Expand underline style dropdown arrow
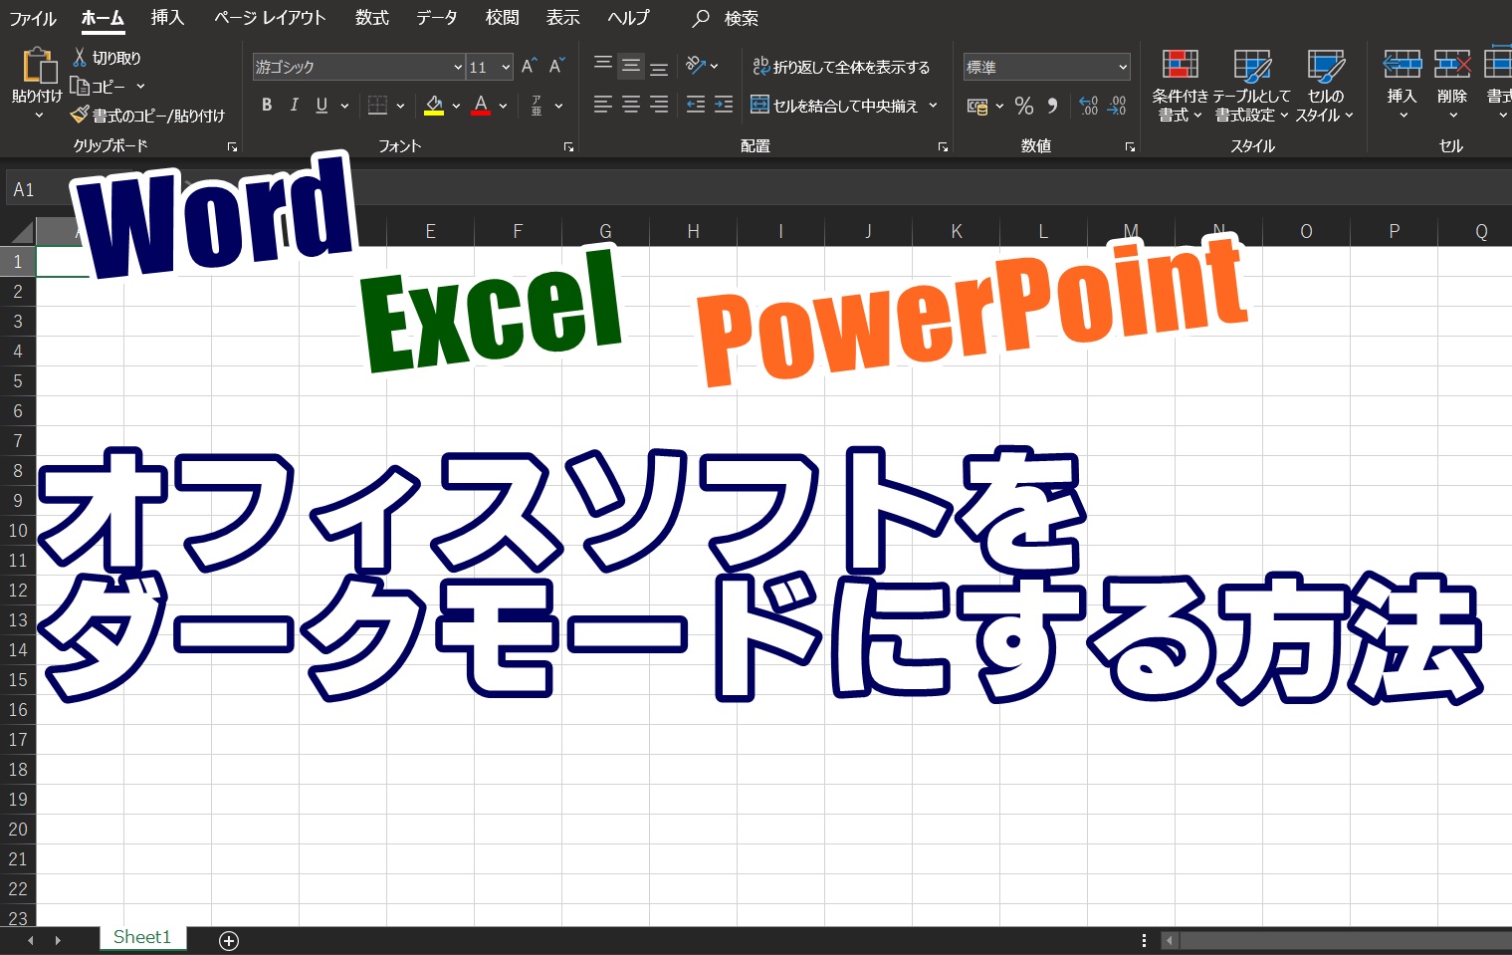Screen dimensions: 1512x955 point(344,105)
